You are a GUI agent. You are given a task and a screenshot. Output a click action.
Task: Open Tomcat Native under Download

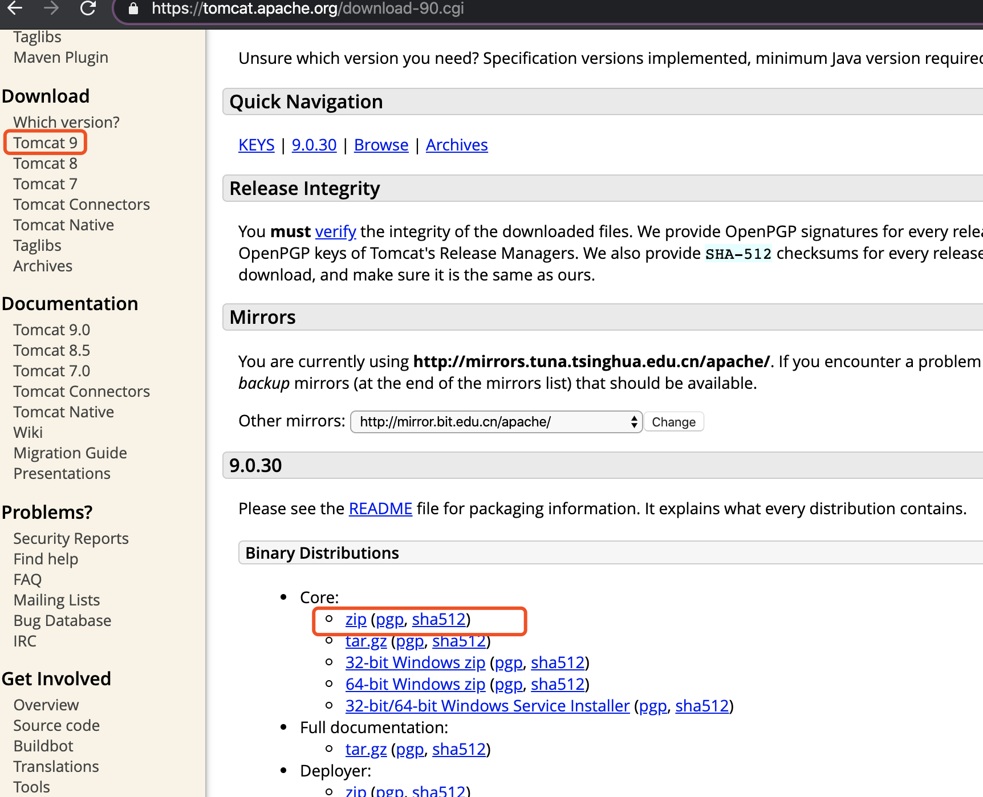pos(63,225)
